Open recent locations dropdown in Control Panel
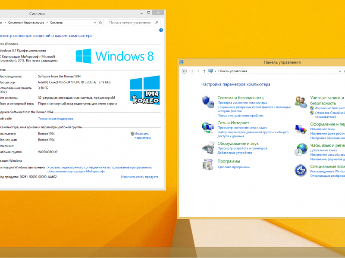Screen dimensions: 345x258 pos(198,71)
